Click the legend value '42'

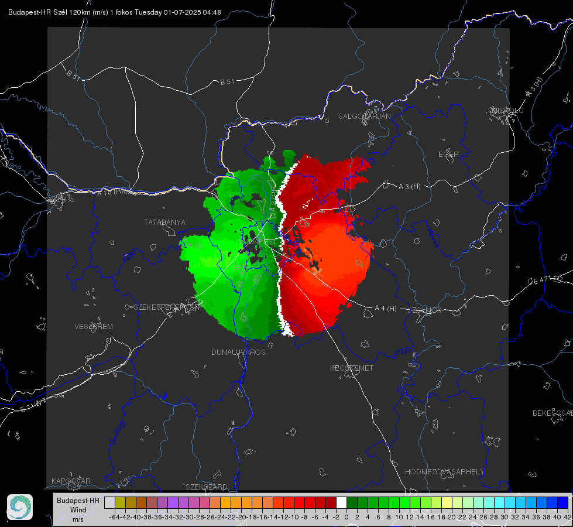[x=568, y=517]
